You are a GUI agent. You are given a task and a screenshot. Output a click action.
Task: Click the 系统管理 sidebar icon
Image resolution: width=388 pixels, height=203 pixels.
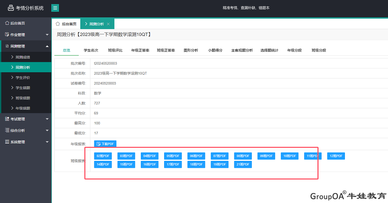pos(7,142)
